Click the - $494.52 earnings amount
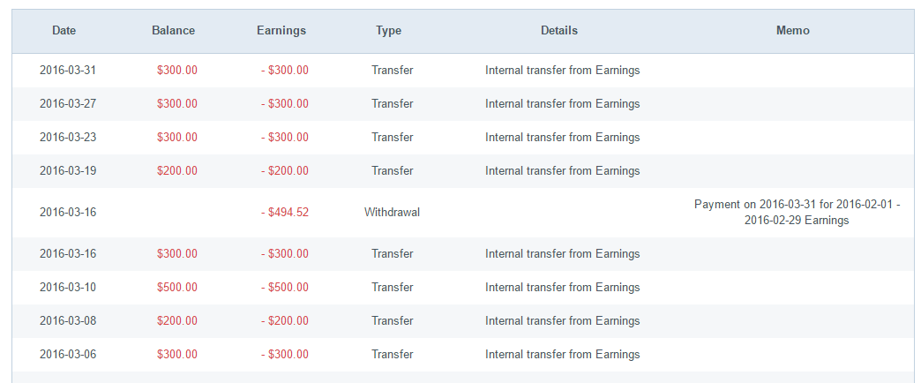This screenshot has height=383, width=921. (x=285, y=212)
